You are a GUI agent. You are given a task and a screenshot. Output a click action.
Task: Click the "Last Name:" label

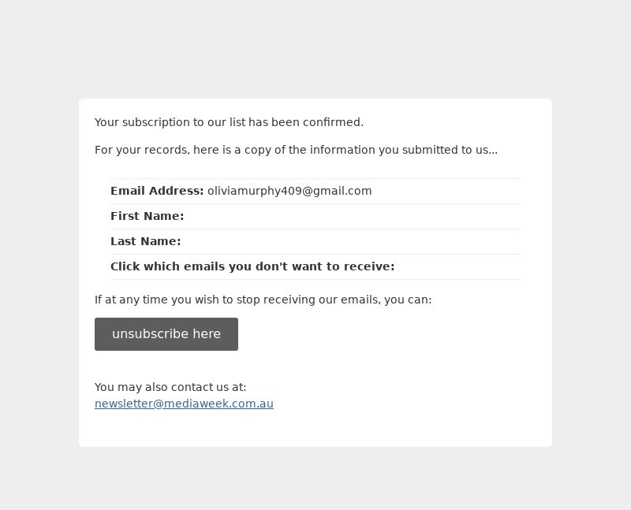[x=146, y=241]
